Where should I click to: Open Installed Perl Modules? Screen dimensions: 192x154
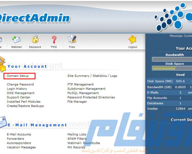(x=24, y=102)
